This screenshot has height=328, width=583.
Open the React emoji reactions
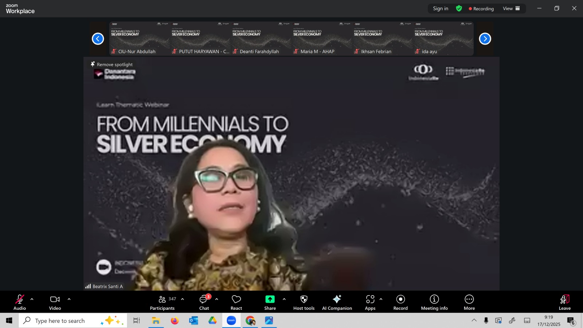(236, 302)
